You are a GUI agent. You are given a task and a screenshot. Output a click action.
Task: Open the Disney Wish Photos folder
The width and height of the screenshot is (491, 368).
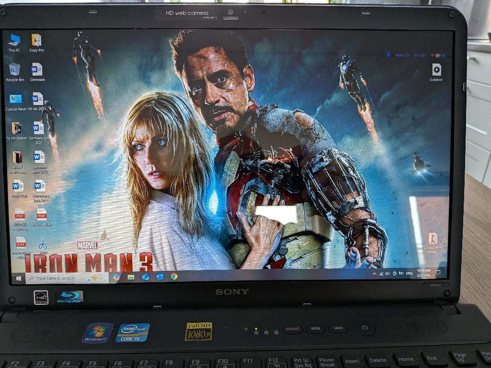(433, 243)
